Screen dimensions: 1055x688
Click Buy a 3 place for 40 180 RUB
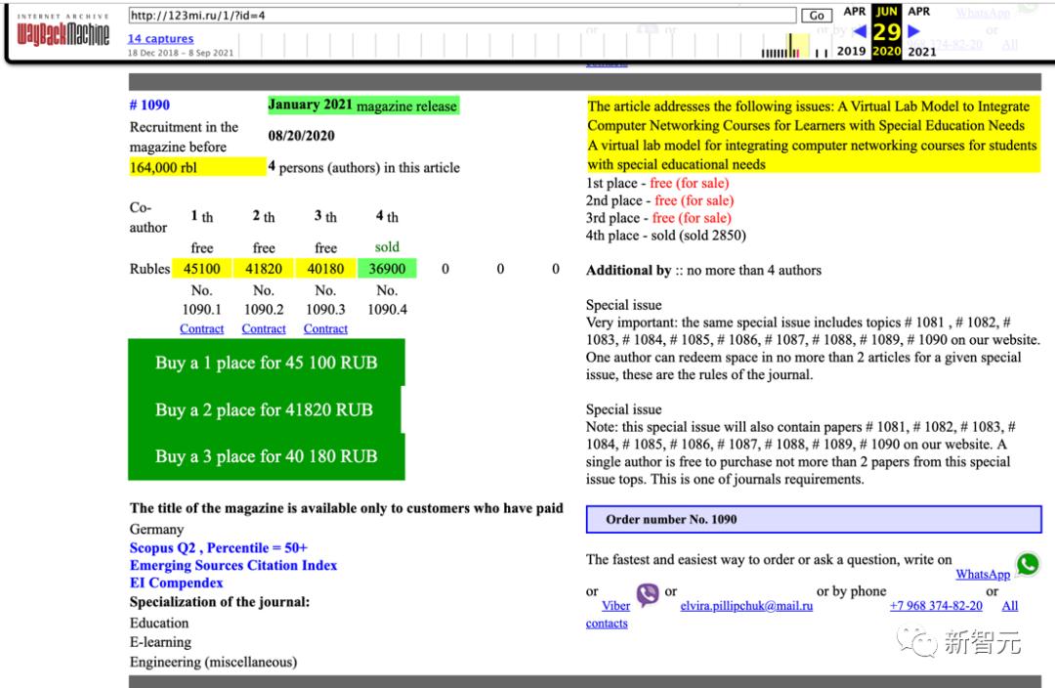pyautogui.click(x=266, y=456)
